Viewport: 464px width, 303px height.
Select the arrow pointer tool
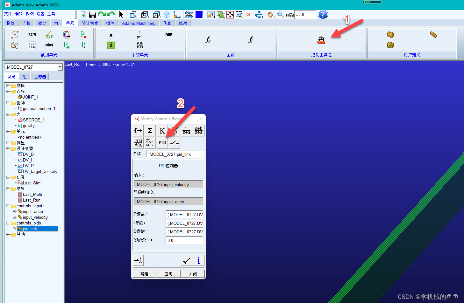click(121, 15)
